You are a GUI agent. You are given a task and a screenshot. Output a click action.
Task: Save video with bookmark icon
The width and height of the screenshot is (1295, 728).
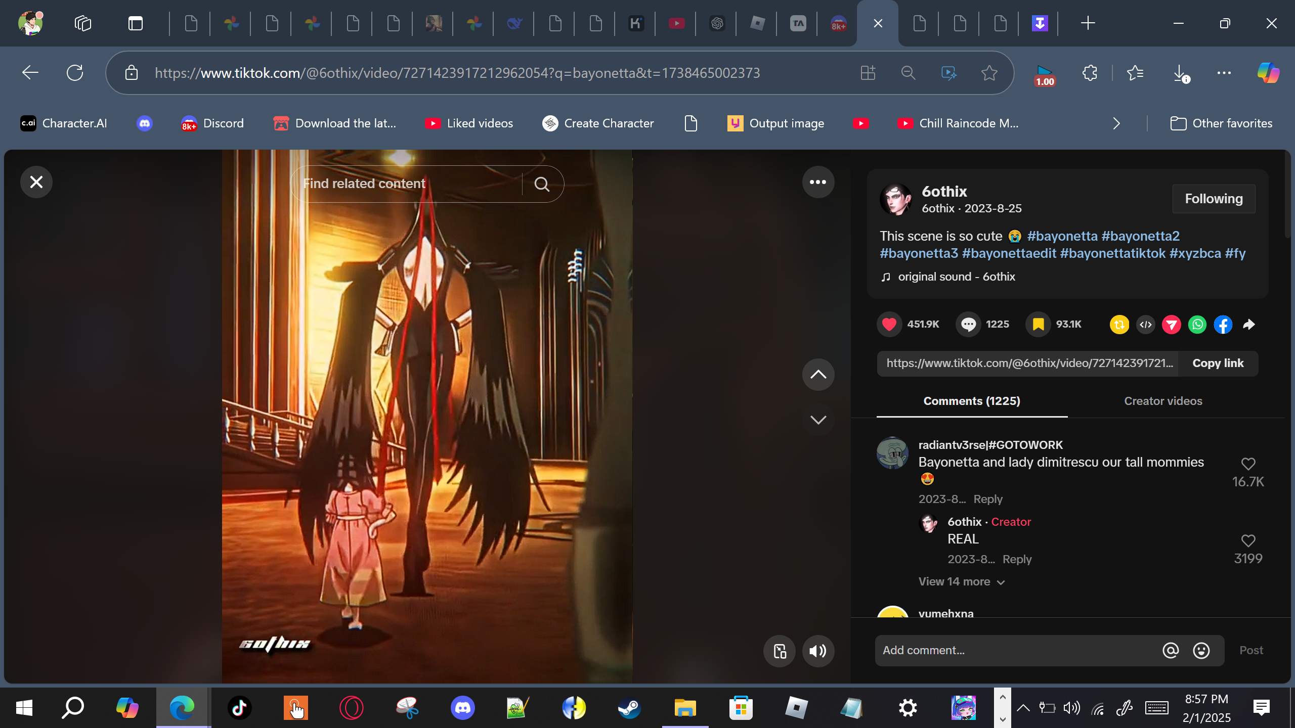1038,324
